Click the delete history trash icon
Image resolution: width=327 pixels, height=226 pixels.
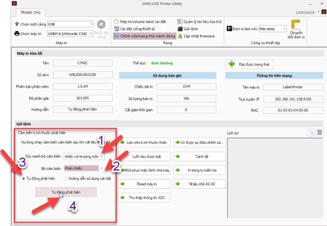[x=320, y=132]
